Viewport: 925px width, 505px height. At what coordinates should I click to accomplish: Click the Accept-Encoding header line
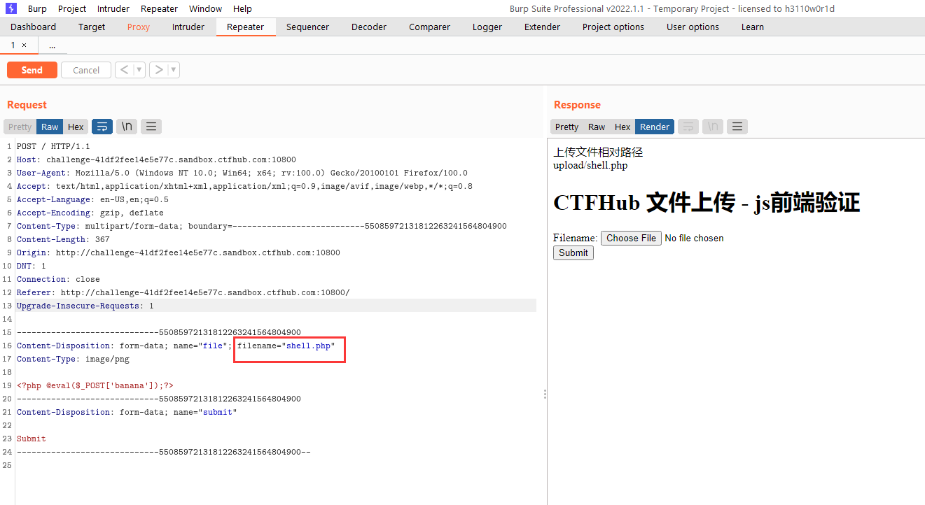90,213
